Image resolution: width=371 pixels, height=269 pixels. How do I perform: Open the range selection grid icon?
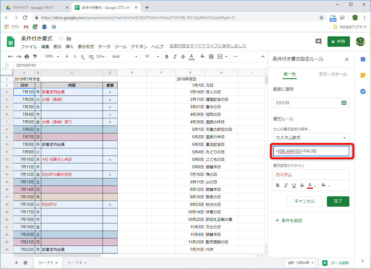[x=344, y=102]
